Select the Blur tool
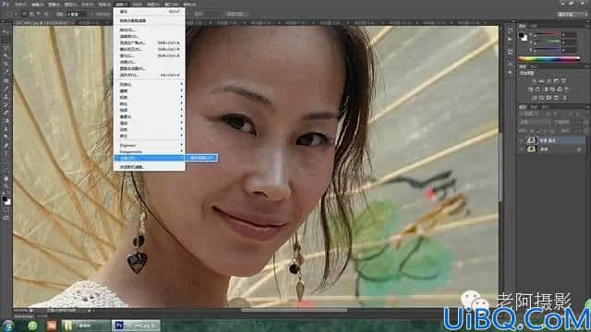591x332 pixels. pos(6,129)
